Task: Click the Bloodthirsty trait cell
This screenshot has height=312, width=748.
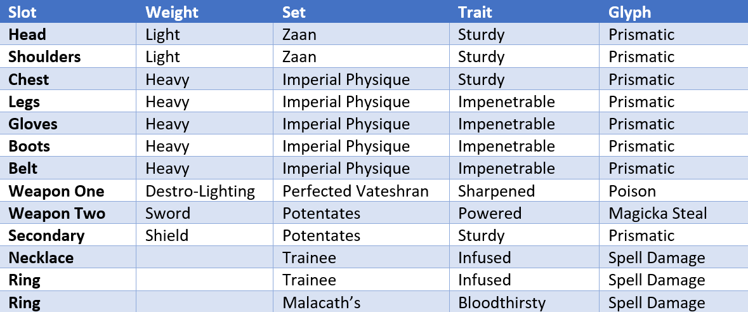Action: coord(524,302)
